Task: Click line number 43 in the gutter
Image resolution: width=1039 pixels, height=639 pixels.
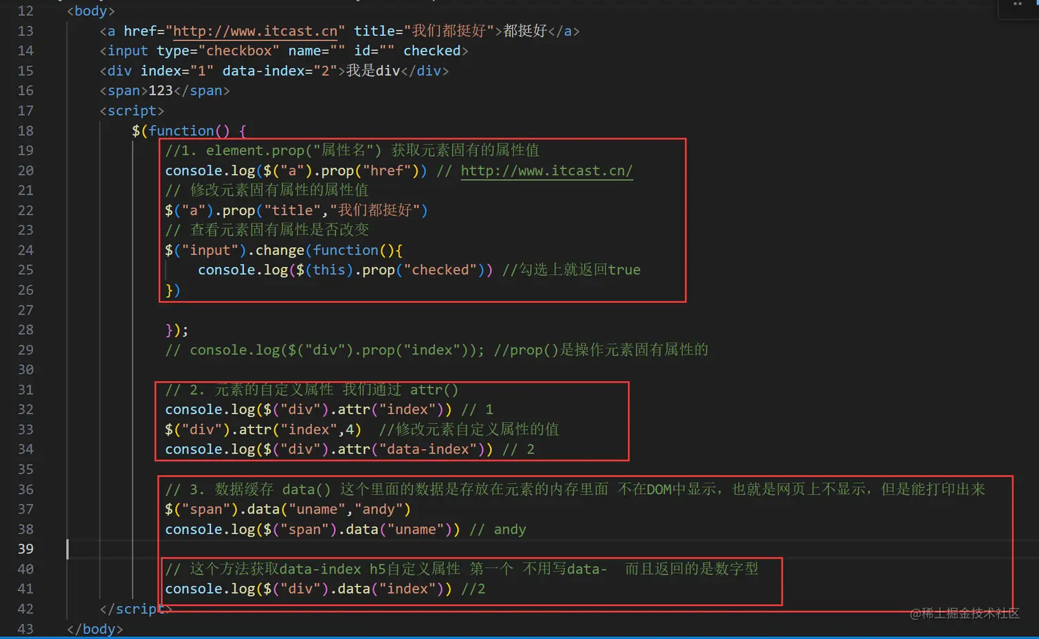Action: (x=25, y=629)
